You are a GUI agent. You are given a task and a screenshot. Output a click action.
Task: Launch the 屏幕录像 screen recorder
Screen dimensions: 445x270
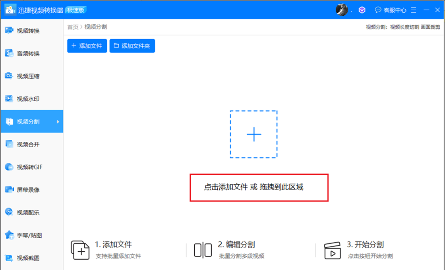(x=28, y=190)
